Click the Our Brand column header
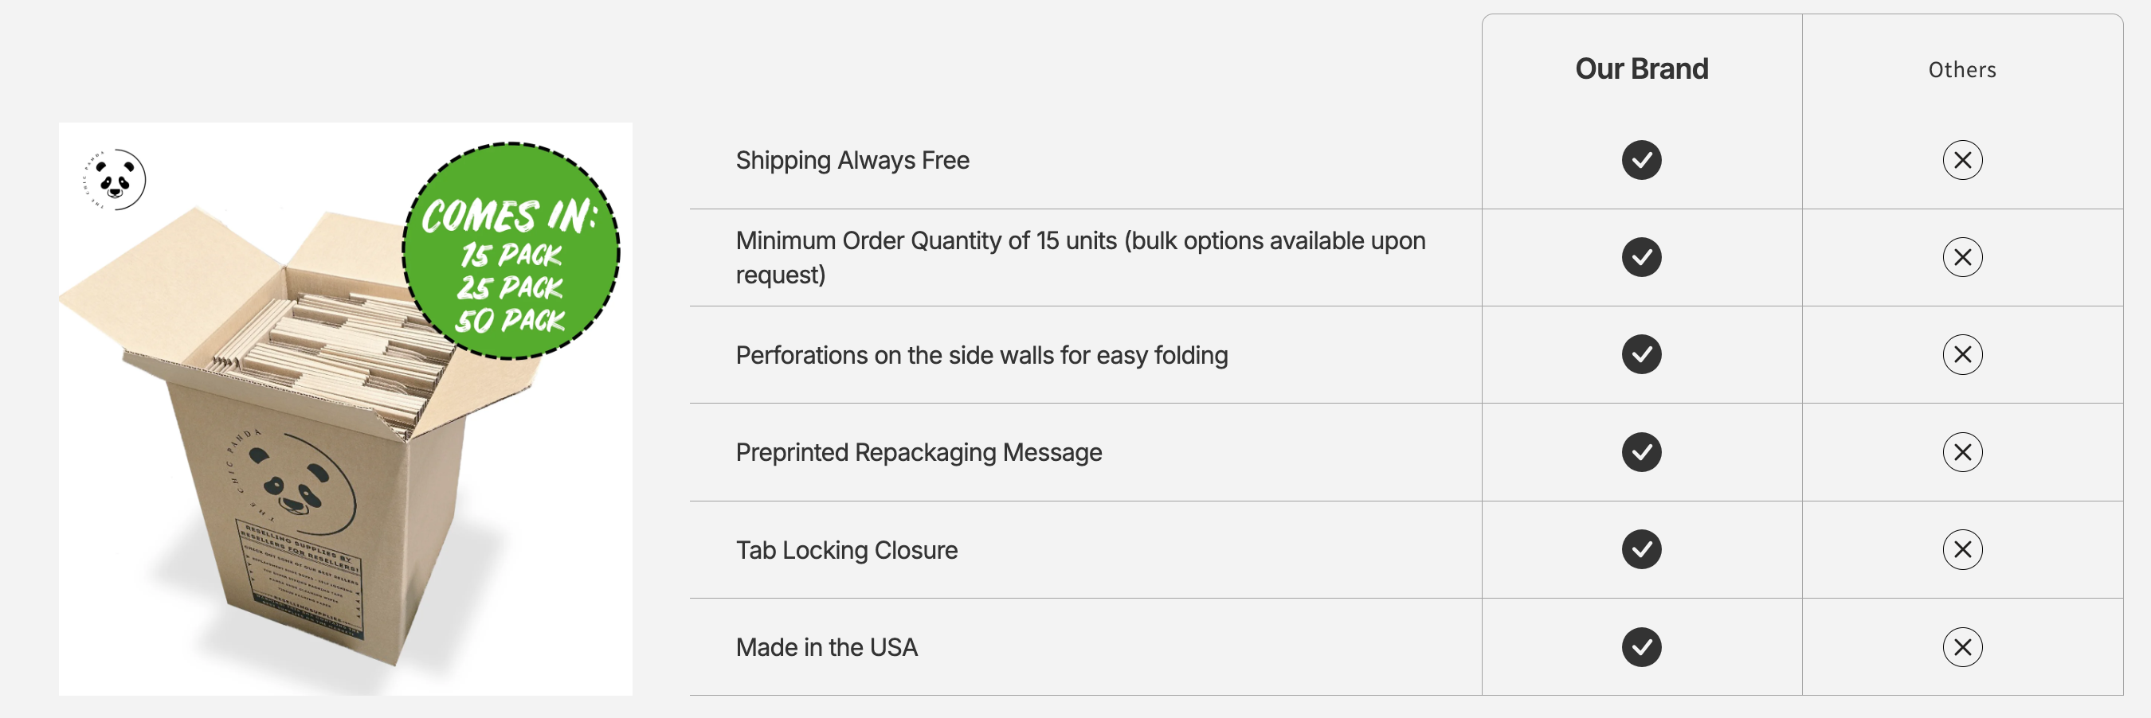2151x718 pixels. click(x=1641, y=69)
